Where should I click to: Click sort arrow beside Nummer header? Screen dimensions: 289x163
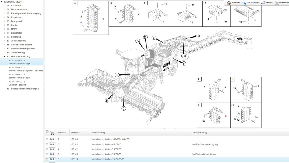(x=81, y=131)
